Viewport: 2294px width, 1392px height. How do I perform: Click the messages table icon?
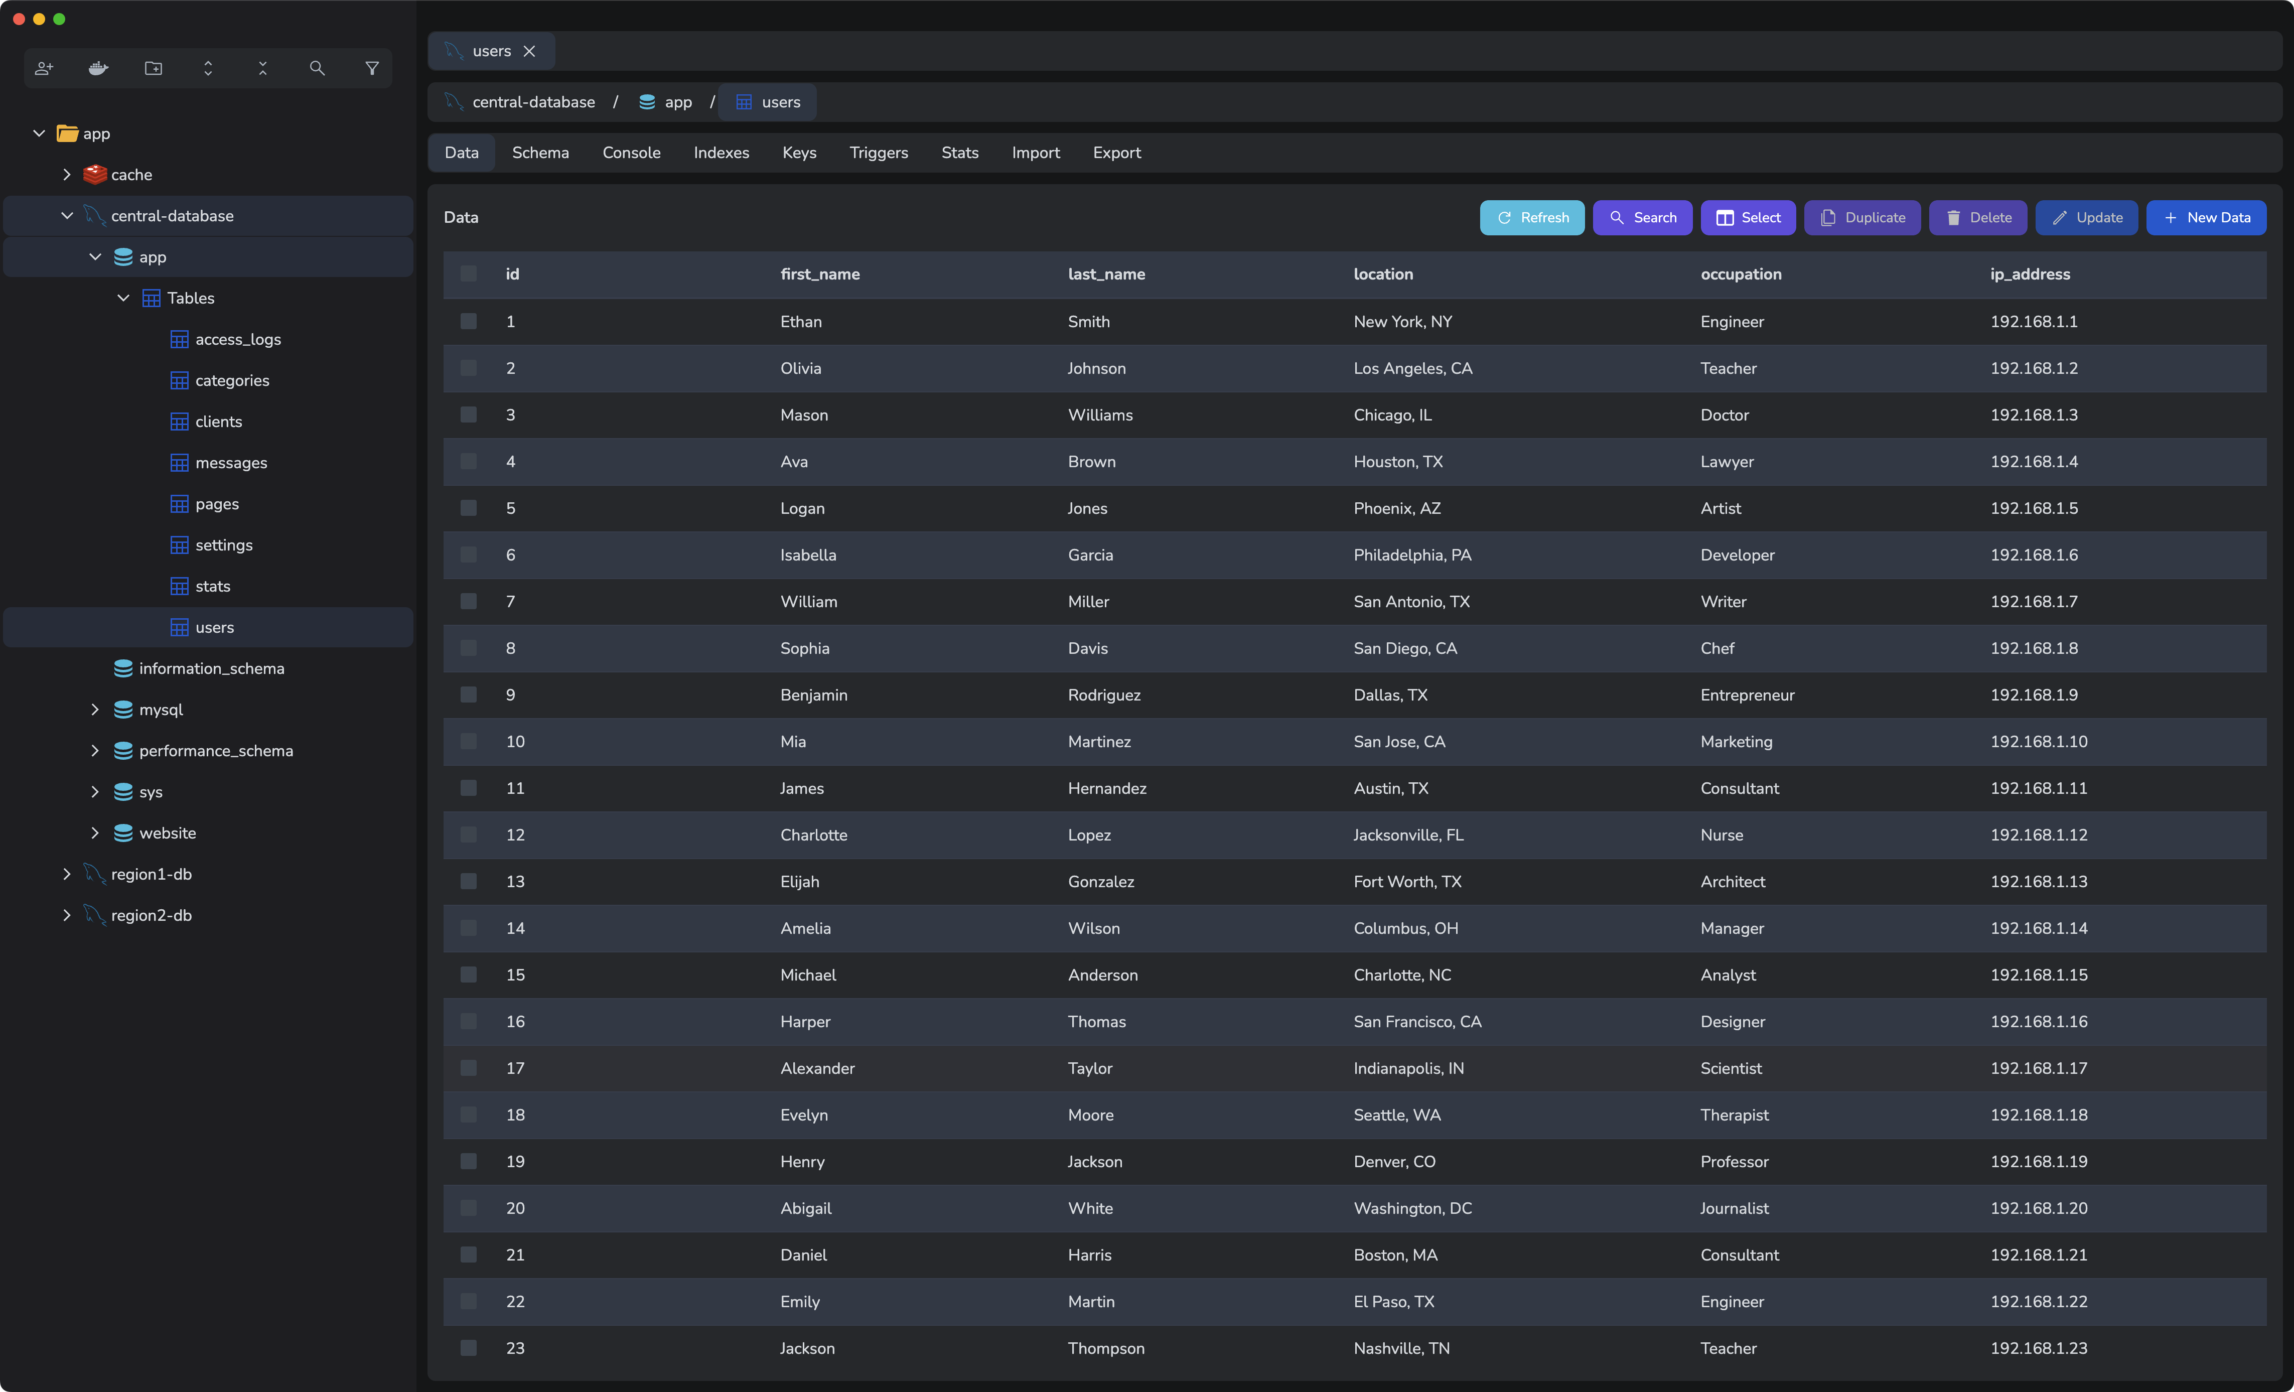tap(180, 463)
